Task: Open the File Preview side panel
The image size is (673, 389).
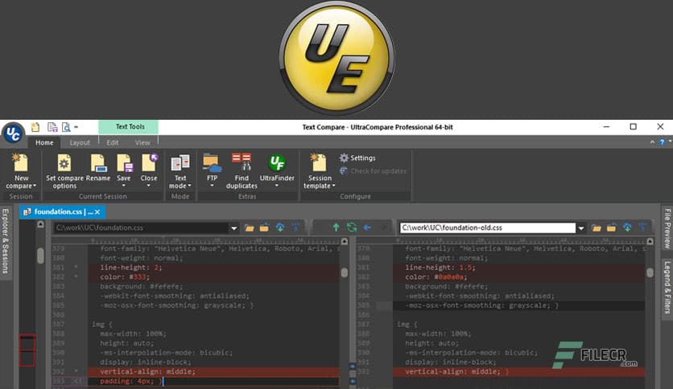Action: point(667,228)
